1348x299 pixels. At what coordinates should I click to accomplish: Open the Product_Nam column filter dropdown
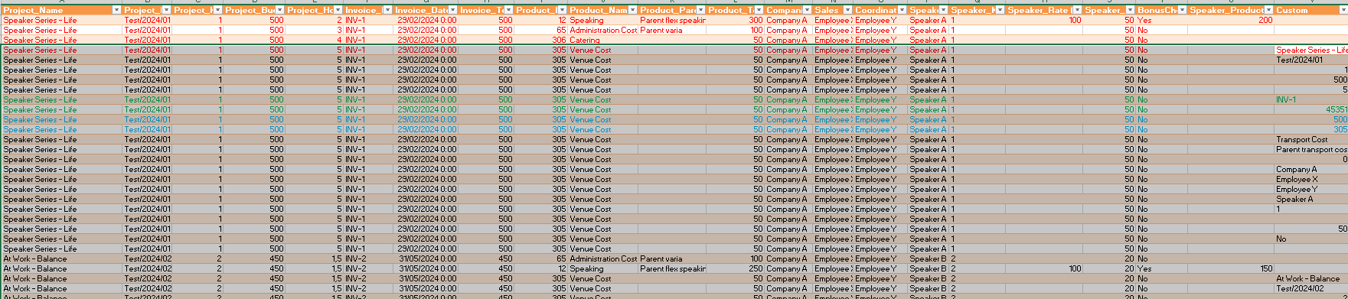coord(632,10)
